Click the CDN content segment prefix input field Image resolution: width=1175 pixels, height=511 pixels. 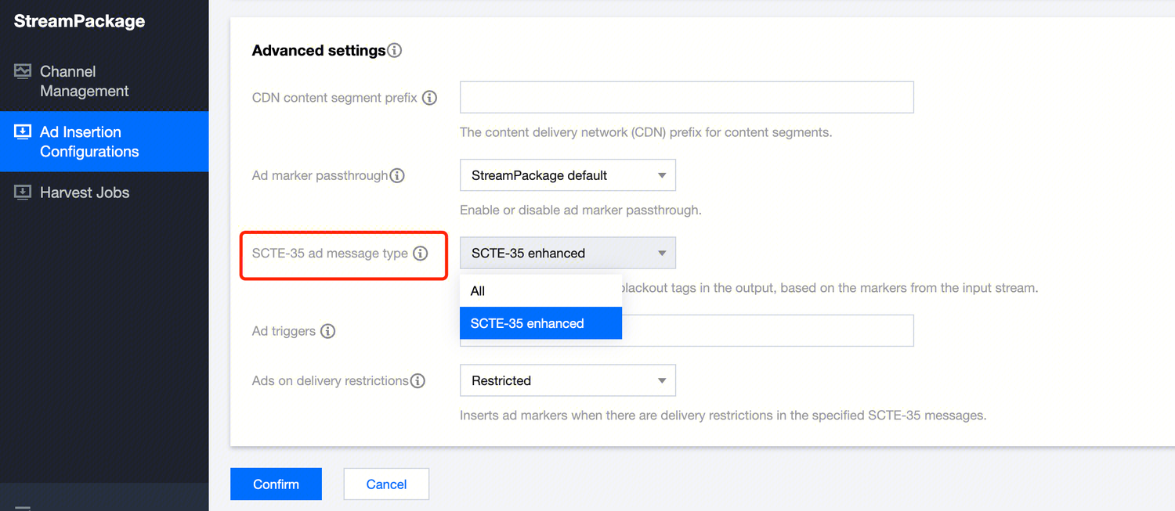[686, 98]
